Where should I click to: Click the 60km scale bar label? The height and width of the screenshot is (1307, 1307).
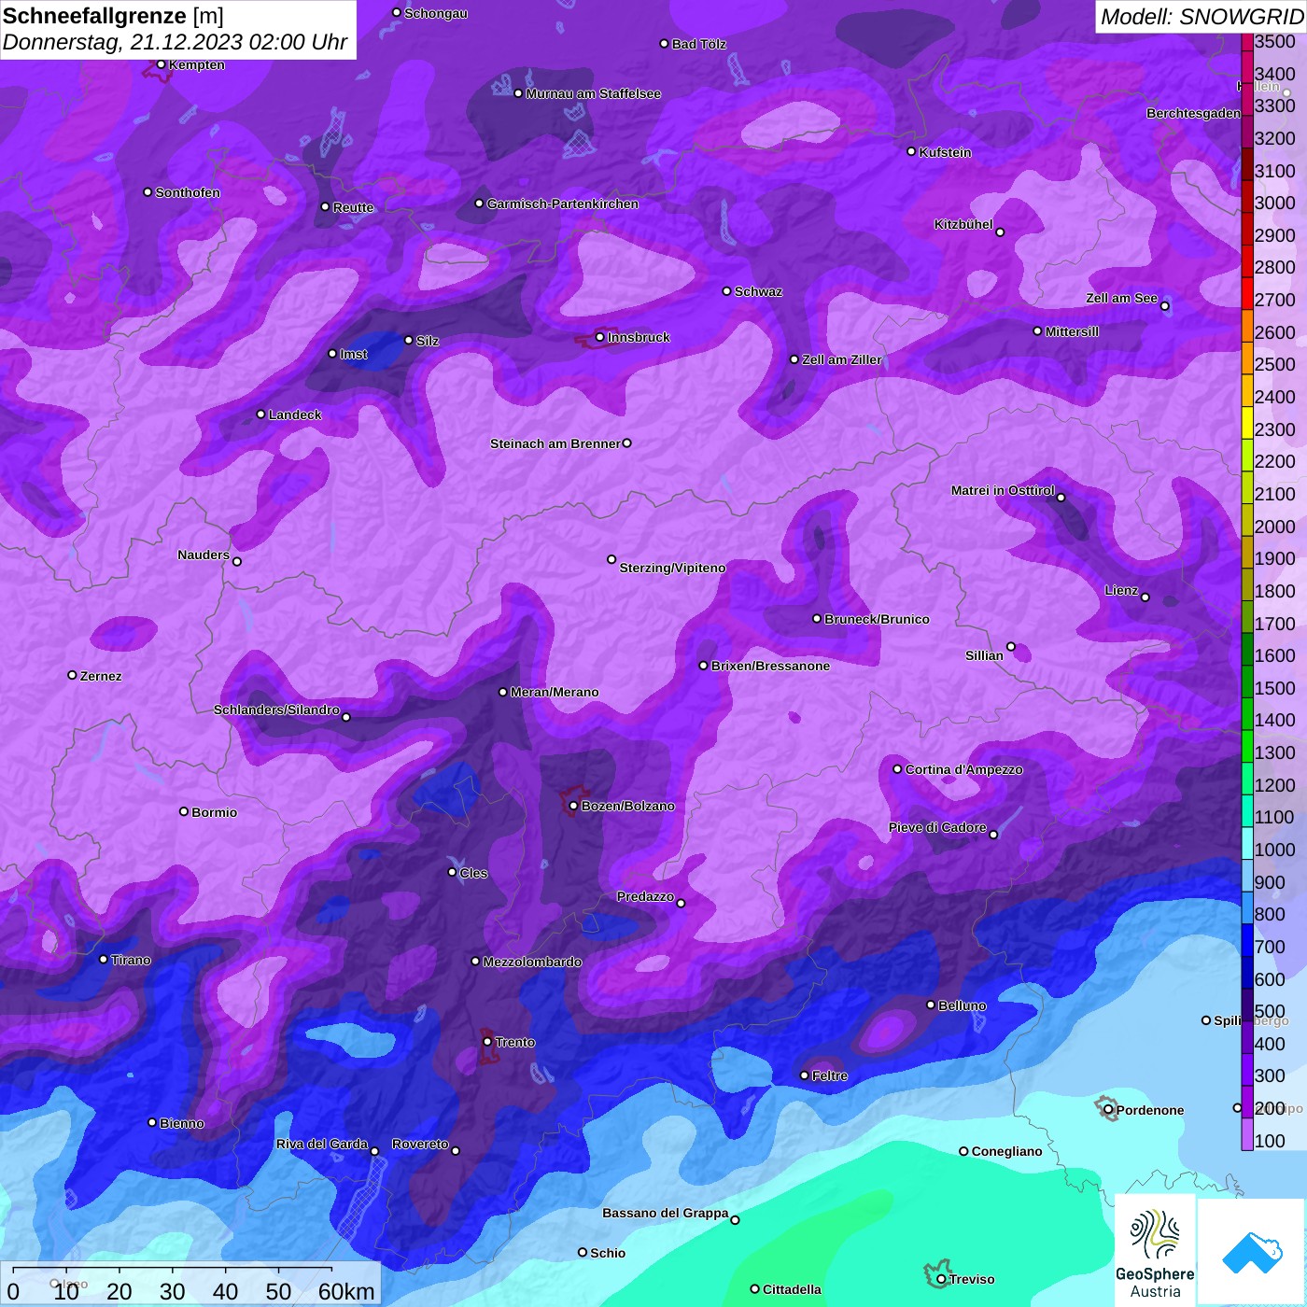[x=345, y=1291]
